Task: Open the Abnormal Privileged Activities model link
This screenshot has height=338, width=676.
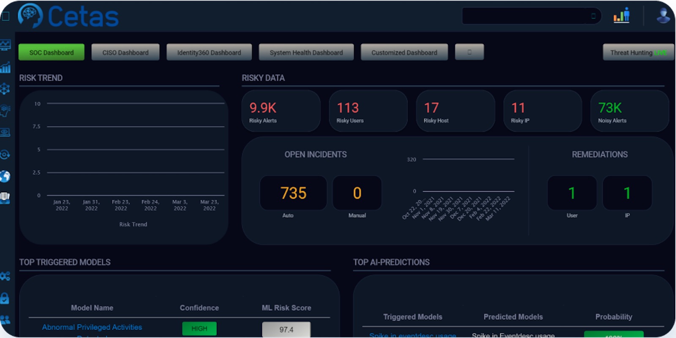Action: click(92, 327)
